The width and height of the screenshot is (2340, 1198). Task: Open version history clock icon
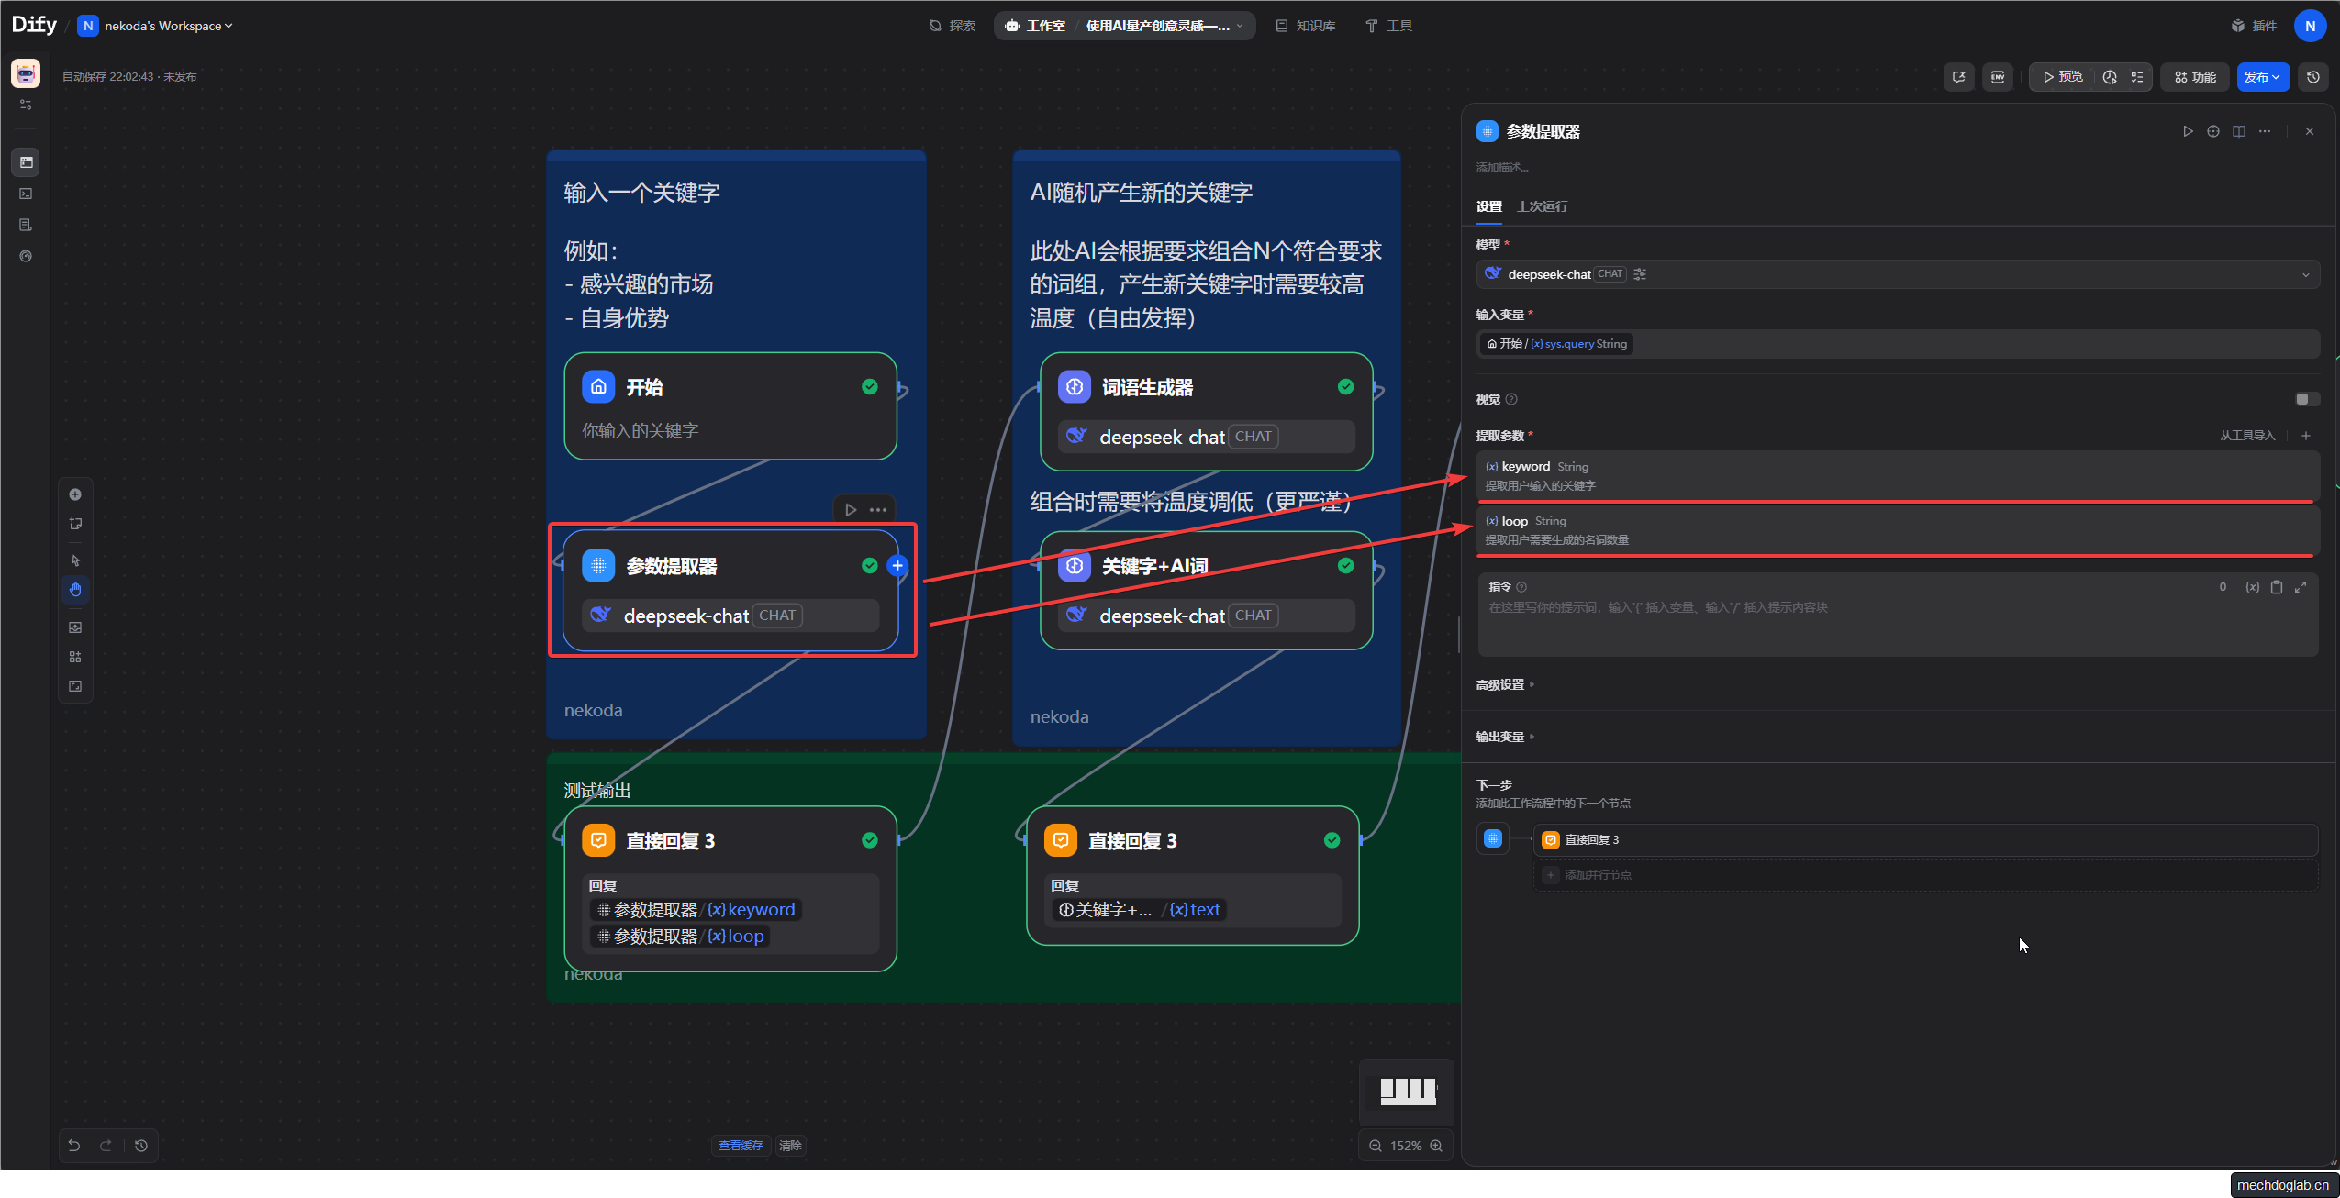point(2312,77)
